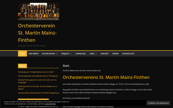Open Stimmungsvolles Serenadenkonzert im Pfarrgarten post
Image resolution: width=173 pixels, height=108 pixels.
(x=38, y=76)
